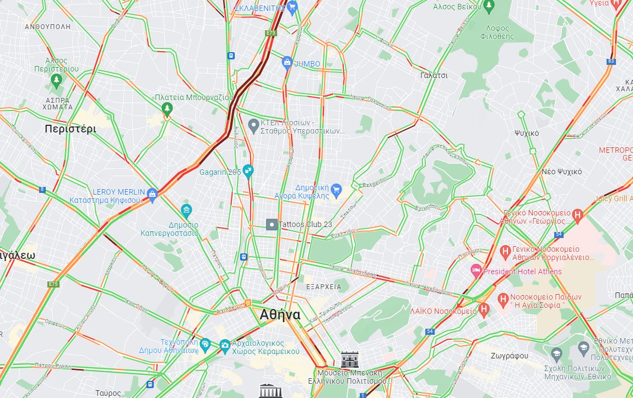This screenshot has height=398, width=633.
Task: Click the Αθήνα city label
Action: pos(280,314)
